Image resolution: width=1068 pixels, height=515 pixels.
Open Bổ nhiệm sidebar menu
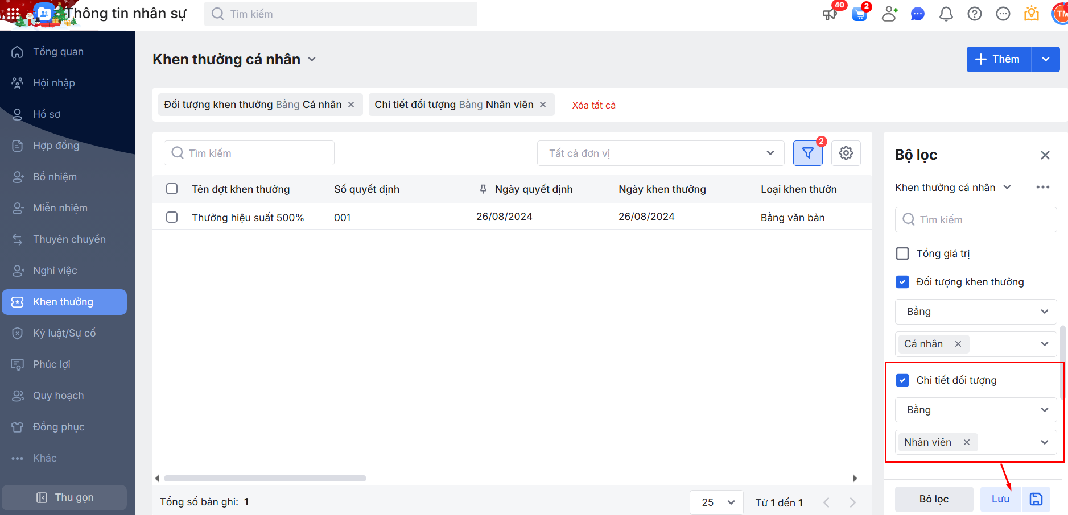[64, 177]
